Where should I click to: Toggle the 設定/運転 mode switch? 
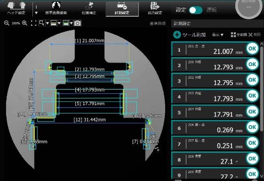tap(196, 10)
